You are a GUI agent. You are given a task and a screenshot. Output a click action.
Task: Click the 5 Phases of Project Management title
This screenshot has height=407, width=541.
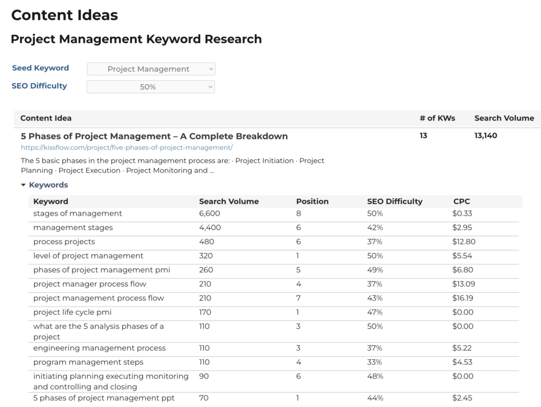pos(154,136)
